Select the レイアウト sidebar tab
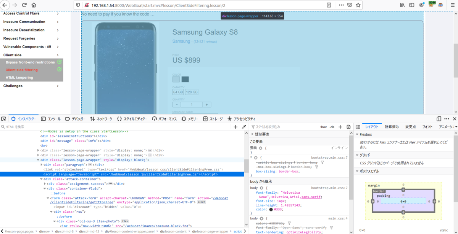Viewport: 458px width, 234px height. 372,127
